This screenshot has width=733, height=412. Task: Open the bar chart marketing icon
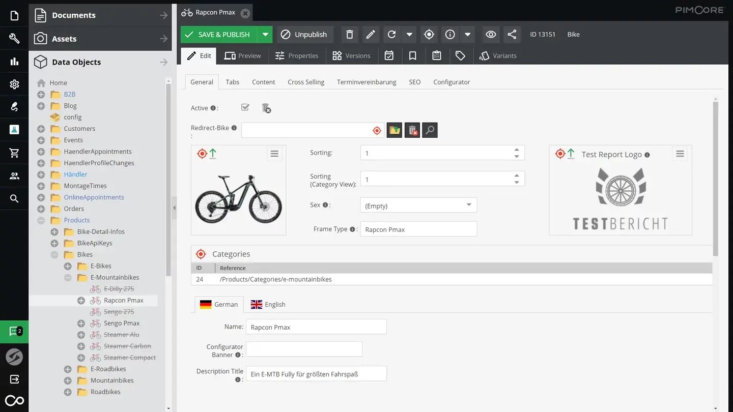(14, 62)
